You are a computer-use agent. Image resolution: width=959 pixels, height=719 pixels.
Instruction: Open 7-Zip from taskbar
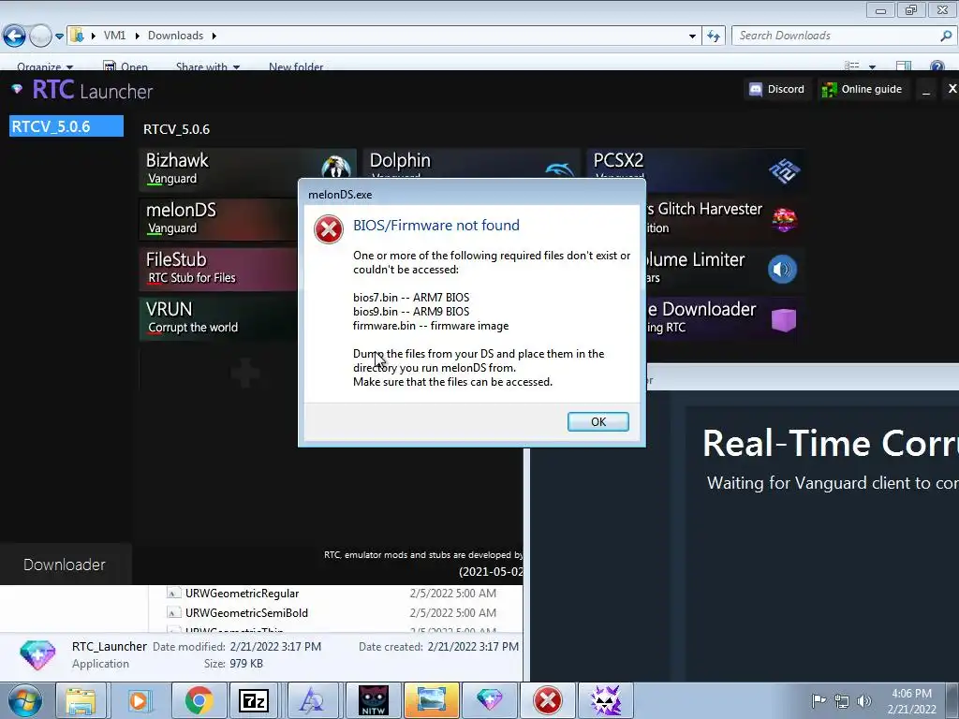pyautogui.click(x=254, y=700)
